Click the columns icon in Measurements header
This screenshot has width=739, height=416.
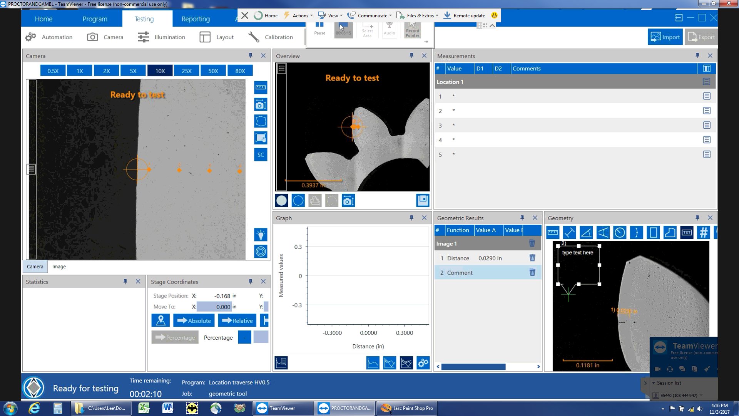click(x=707, y=68)
